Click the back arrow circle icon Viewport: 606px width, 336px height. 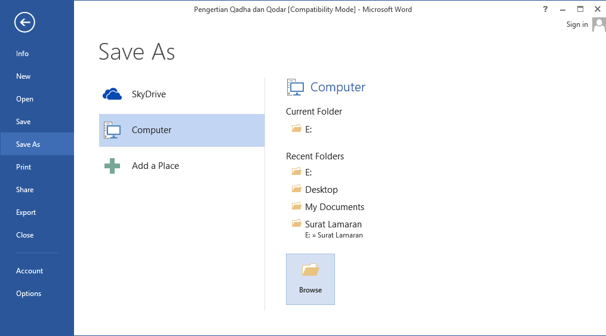tap(25, 23)
